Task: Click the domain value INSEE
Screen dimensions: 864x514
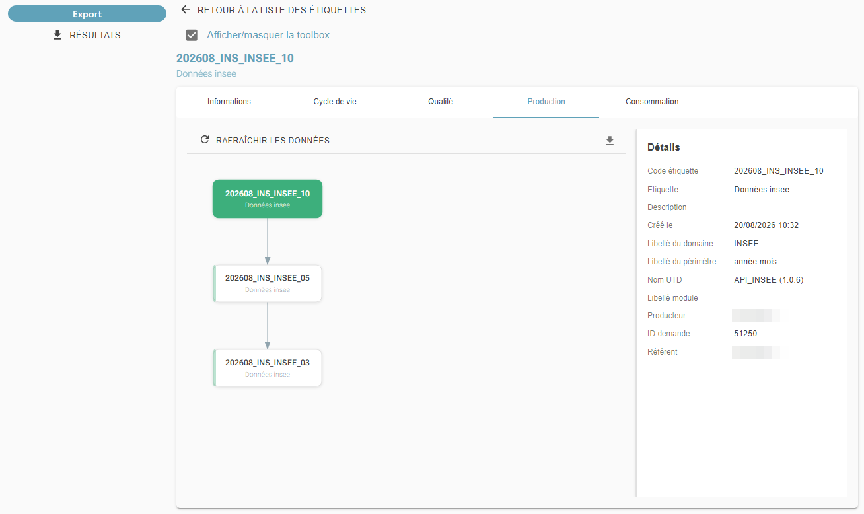Action: [x=746, y=244]
